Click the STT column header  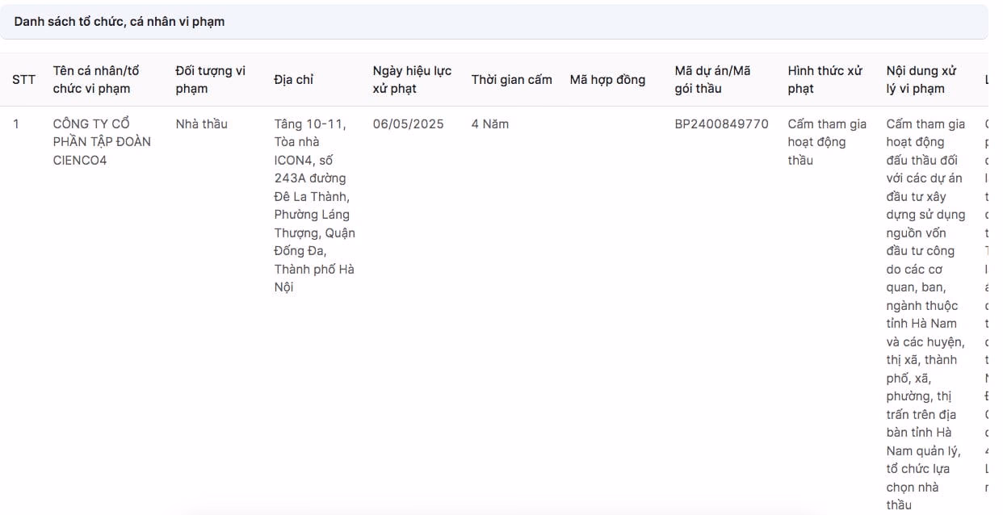coord(23,80)
